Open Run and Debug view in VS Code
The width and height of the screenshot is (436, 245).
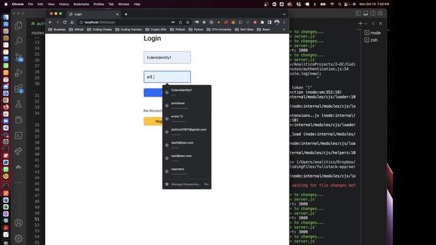18,73
